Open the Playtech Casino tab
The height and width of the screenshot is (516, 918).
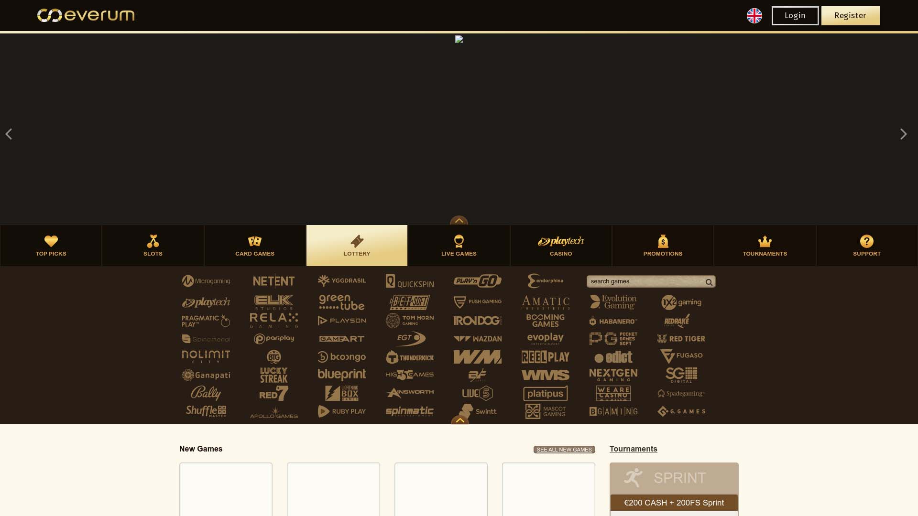(x=560, y=245)
